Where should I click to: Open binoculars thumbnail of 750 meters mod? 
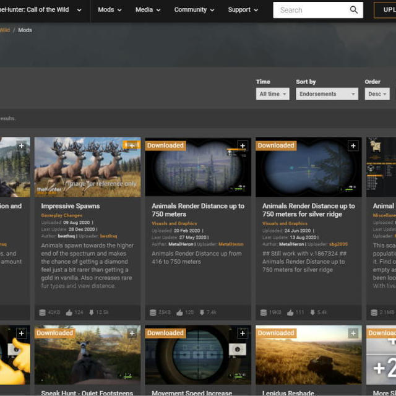click(x=198, y=167)
